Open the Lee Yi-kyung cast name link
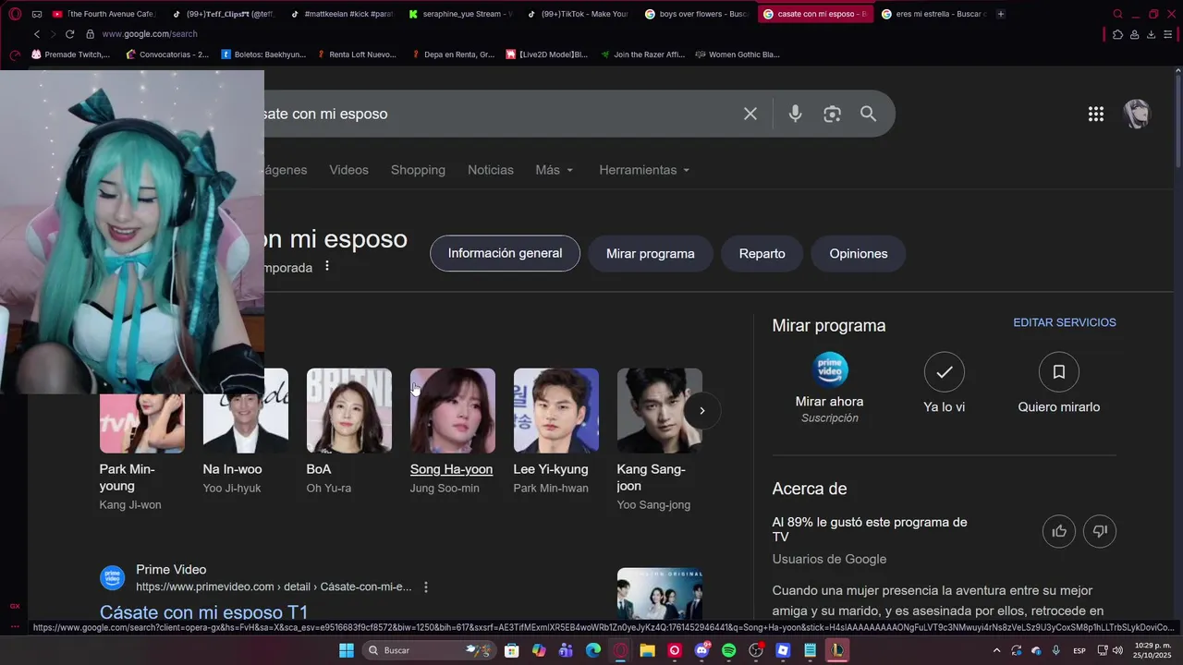 tap(551, 469)
